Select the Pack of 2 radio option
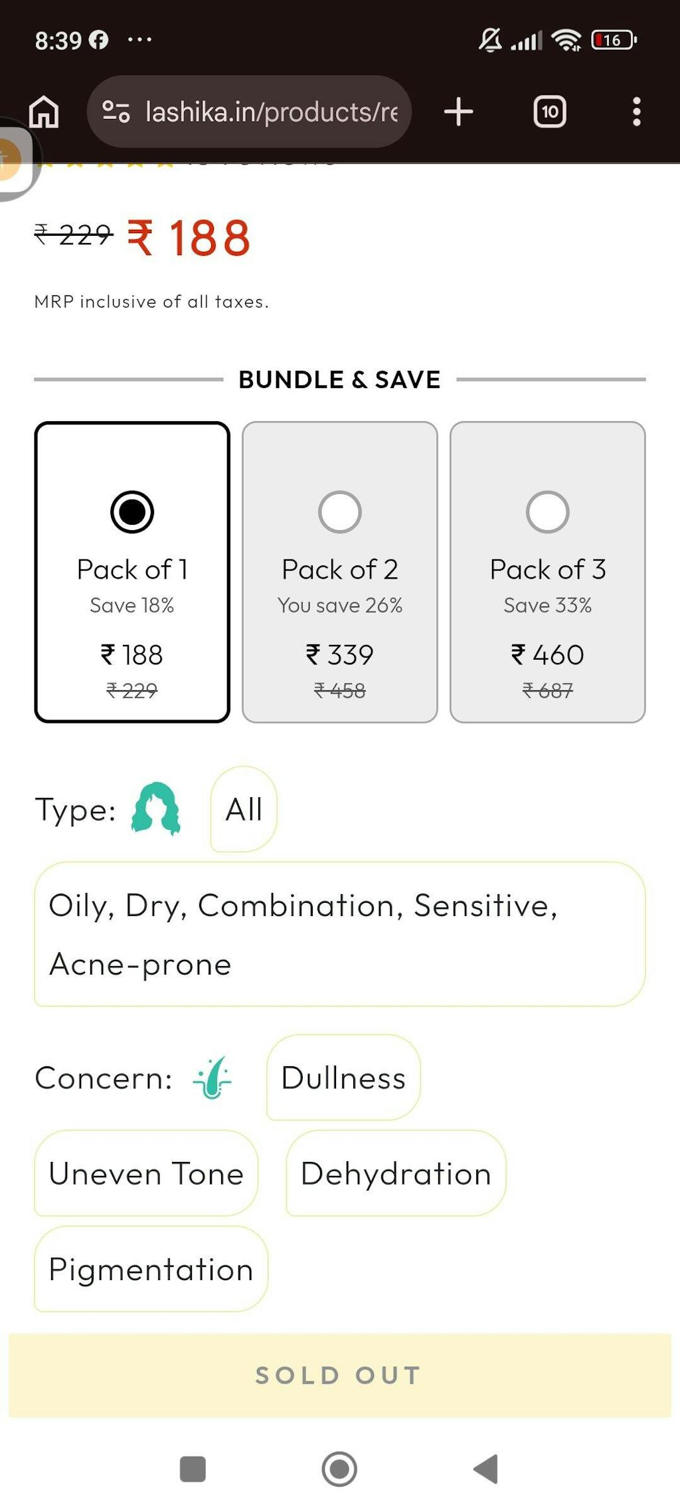 [339, 512]
